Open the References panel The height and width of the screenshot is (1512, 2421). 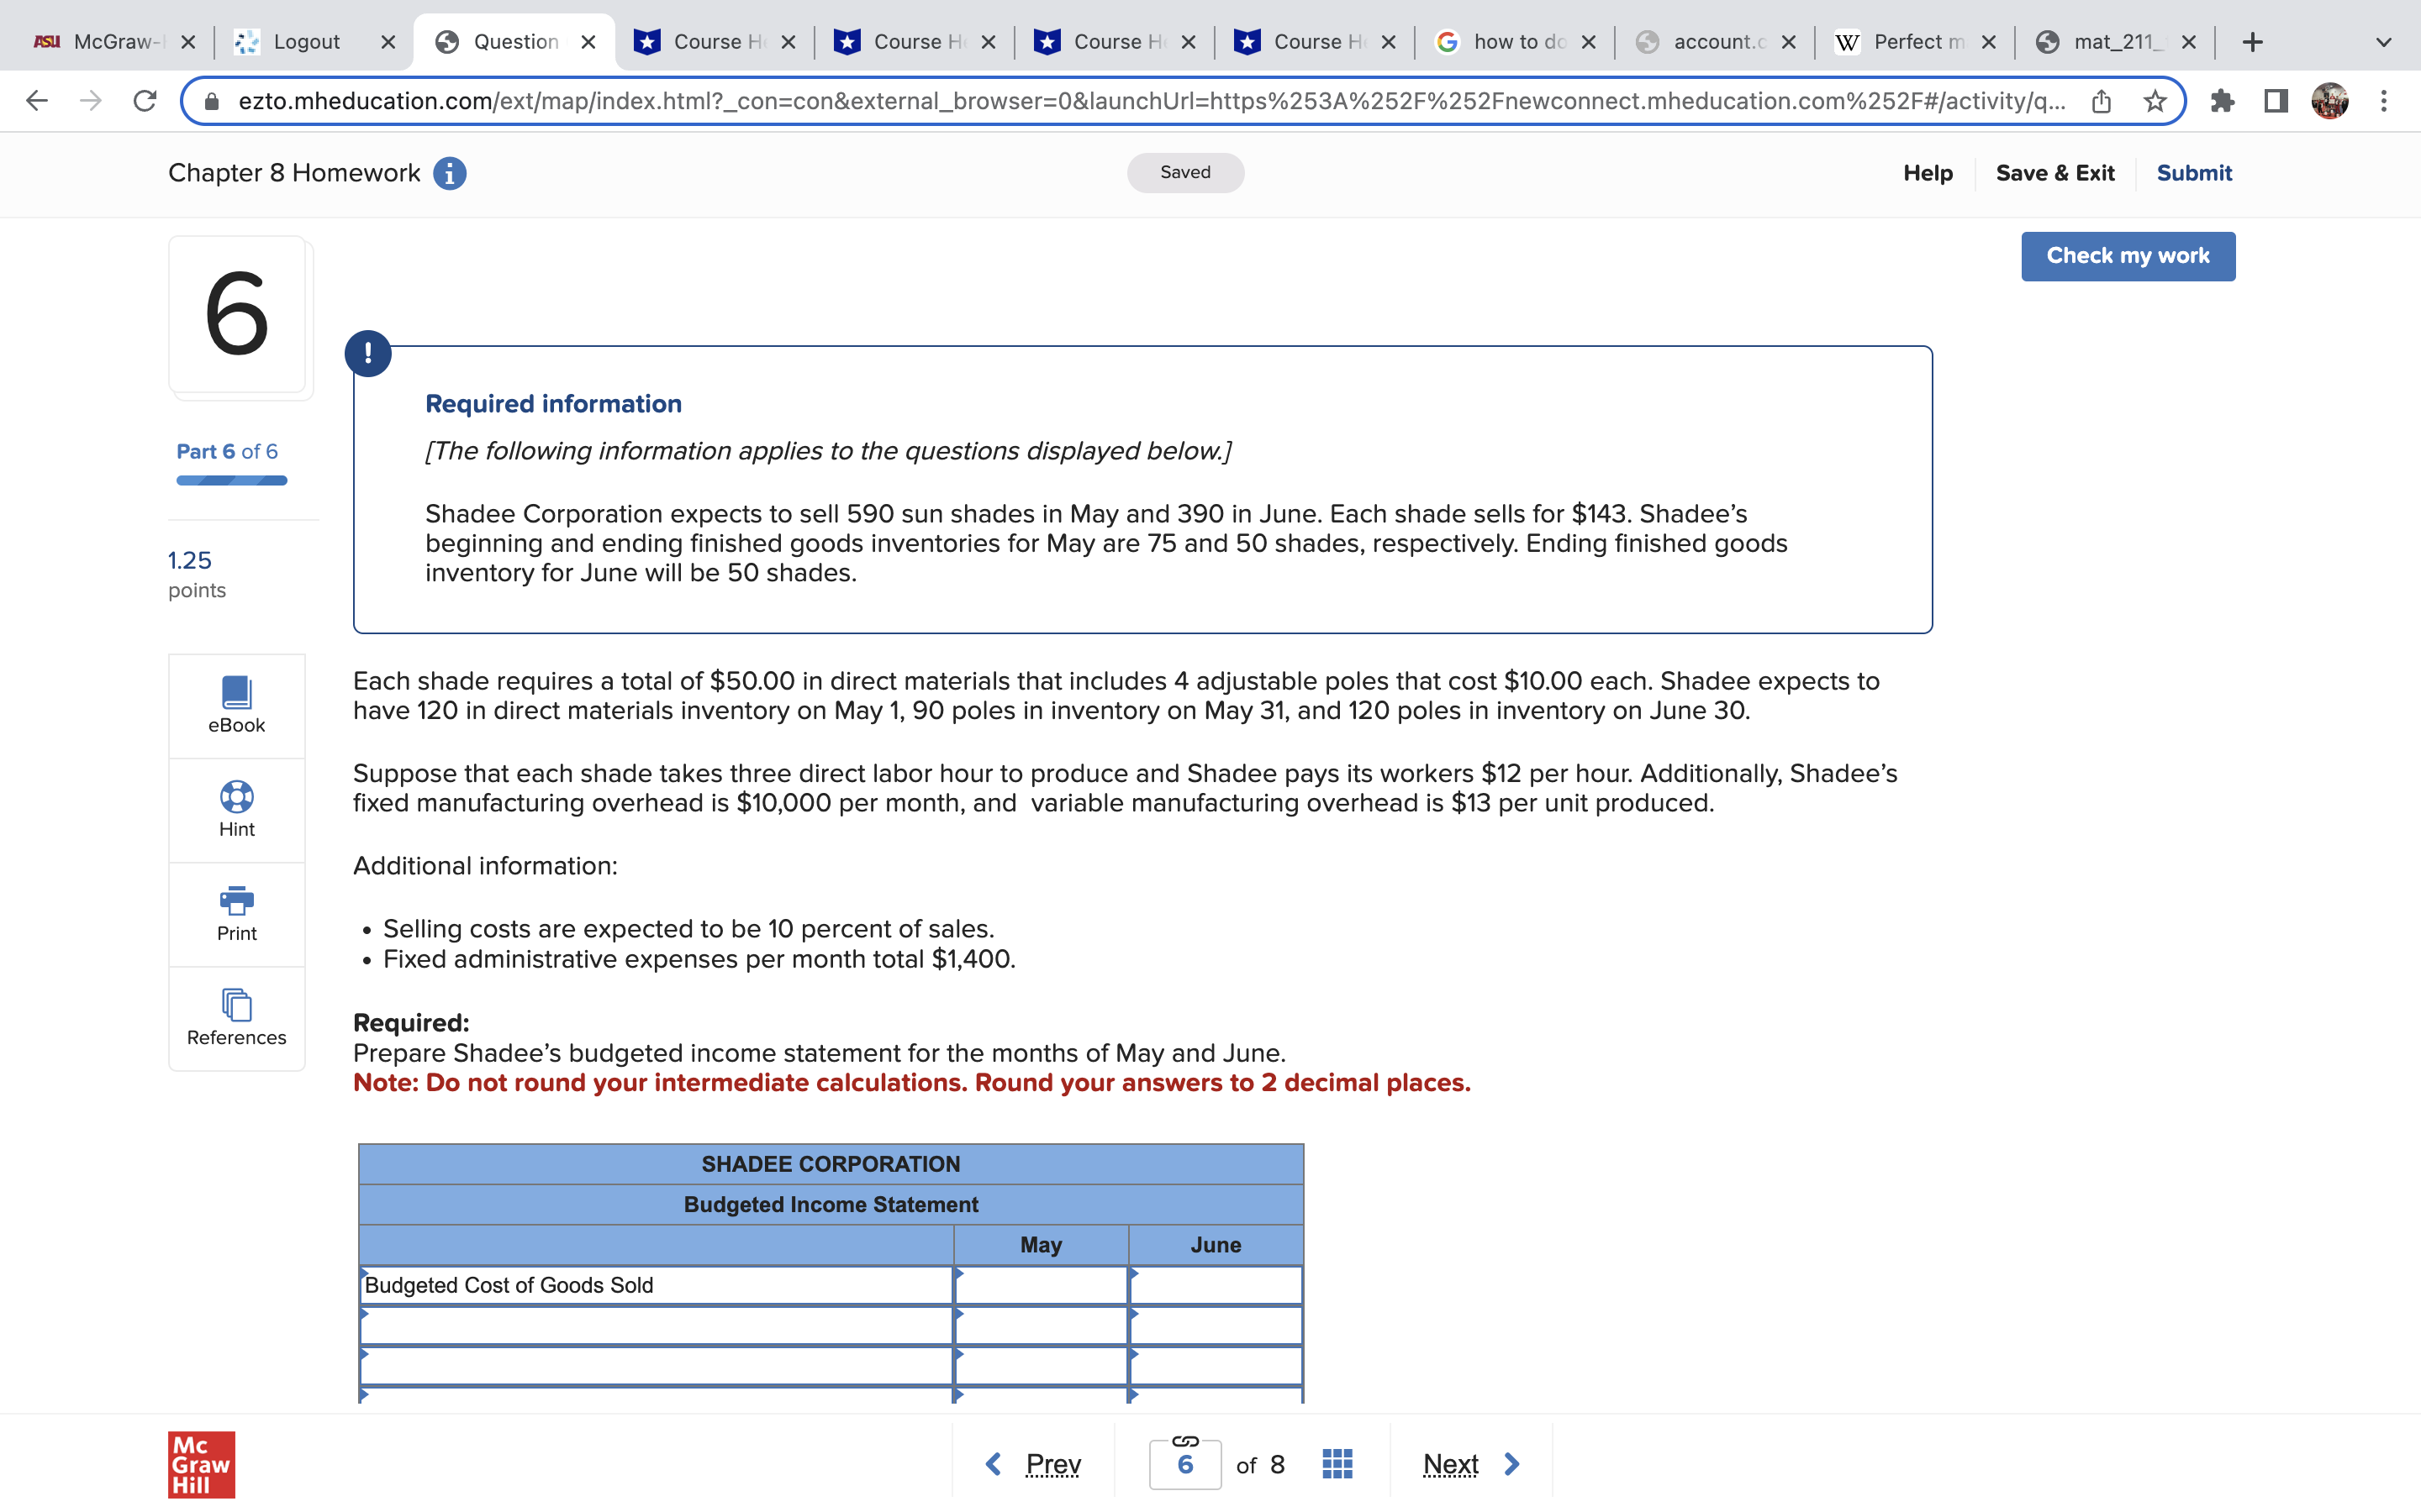236,1017
